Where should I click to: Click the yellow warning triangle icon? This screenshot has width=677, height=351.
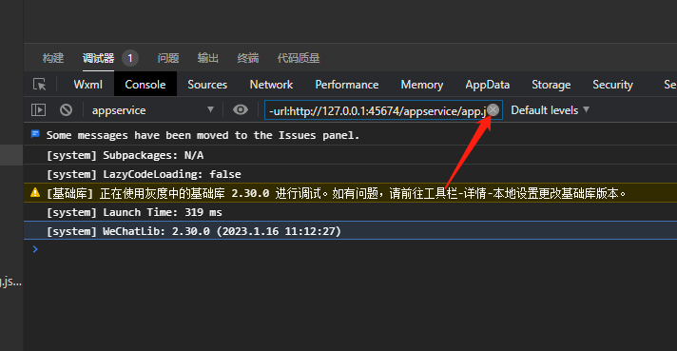click(x=35, y=192)
